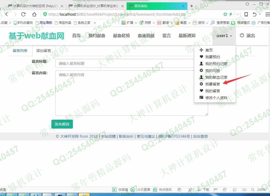270x196 pixels.
Task: Expand the address bar dropdown chevron
Action: tap(238, 14)
